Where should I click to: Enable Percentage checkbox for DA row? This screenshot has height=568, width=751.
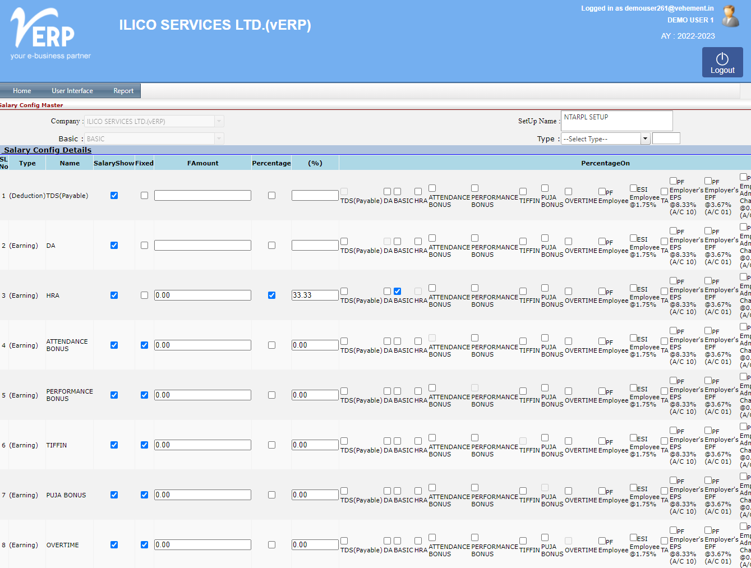coord(271,246)
